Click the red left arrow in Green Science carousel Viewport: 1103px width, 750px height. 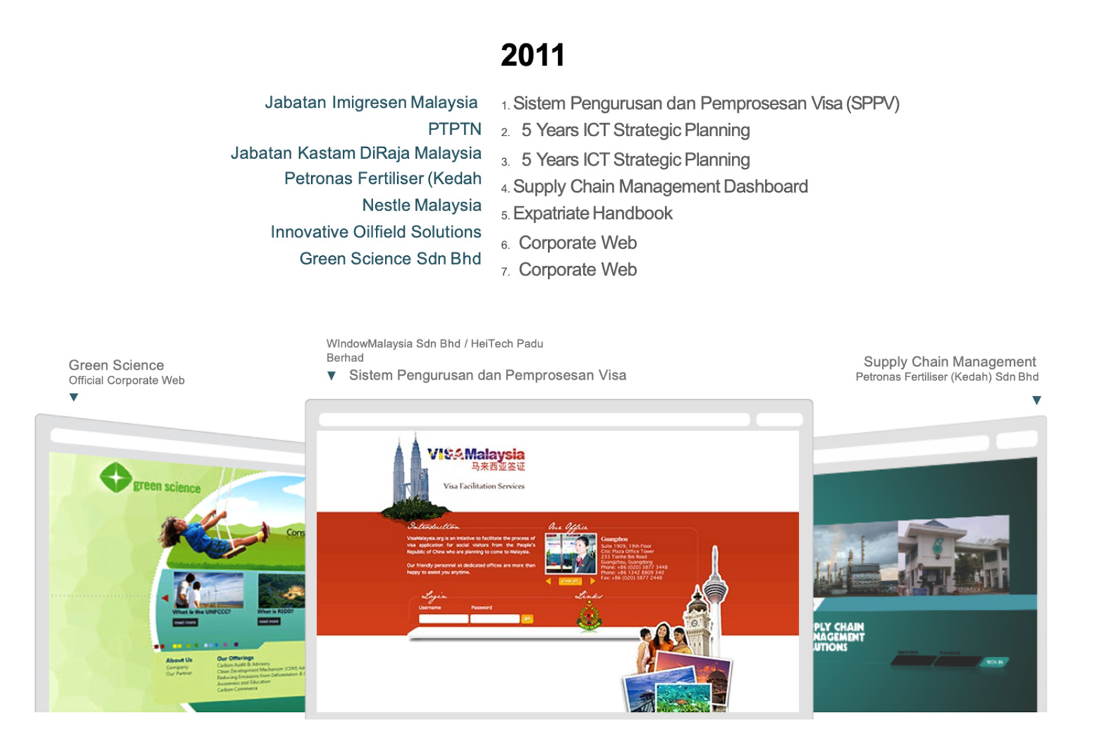(165, 598)
